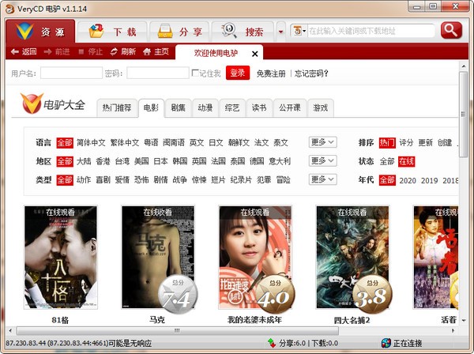The image size is (474, 354).
Task: Open dropdown arrow beside search toolbar button
Action: [281, 32]
